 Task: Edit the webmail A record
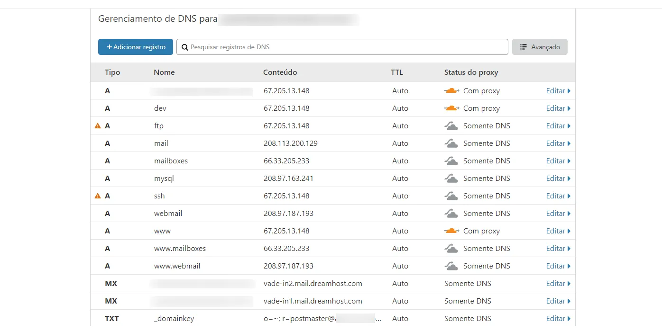[558, 213]
